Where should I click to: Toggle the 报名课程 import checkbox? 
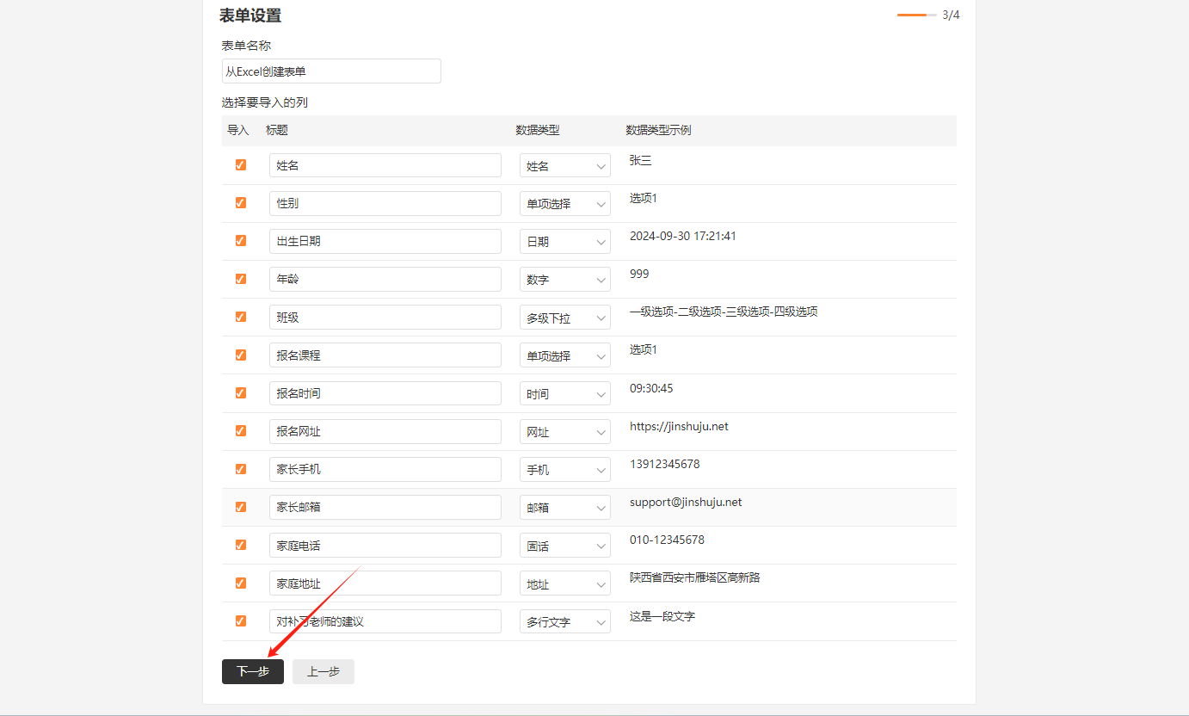(x=241, y=355)
